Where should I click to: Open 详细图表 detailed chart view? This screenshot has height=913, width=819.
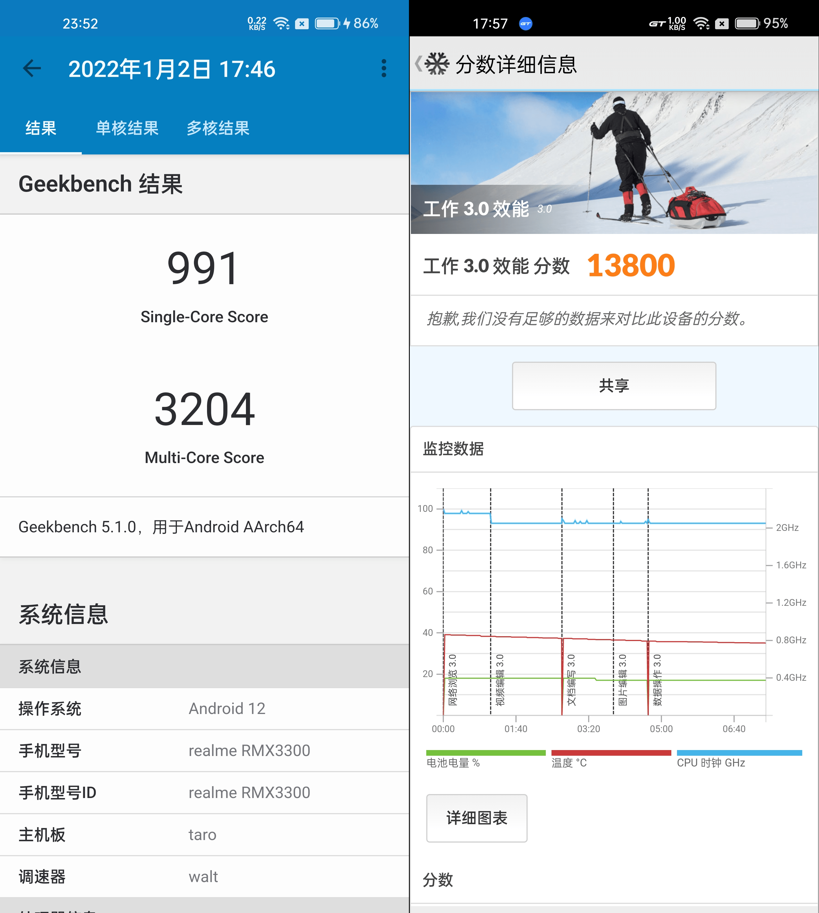[477, 818]
